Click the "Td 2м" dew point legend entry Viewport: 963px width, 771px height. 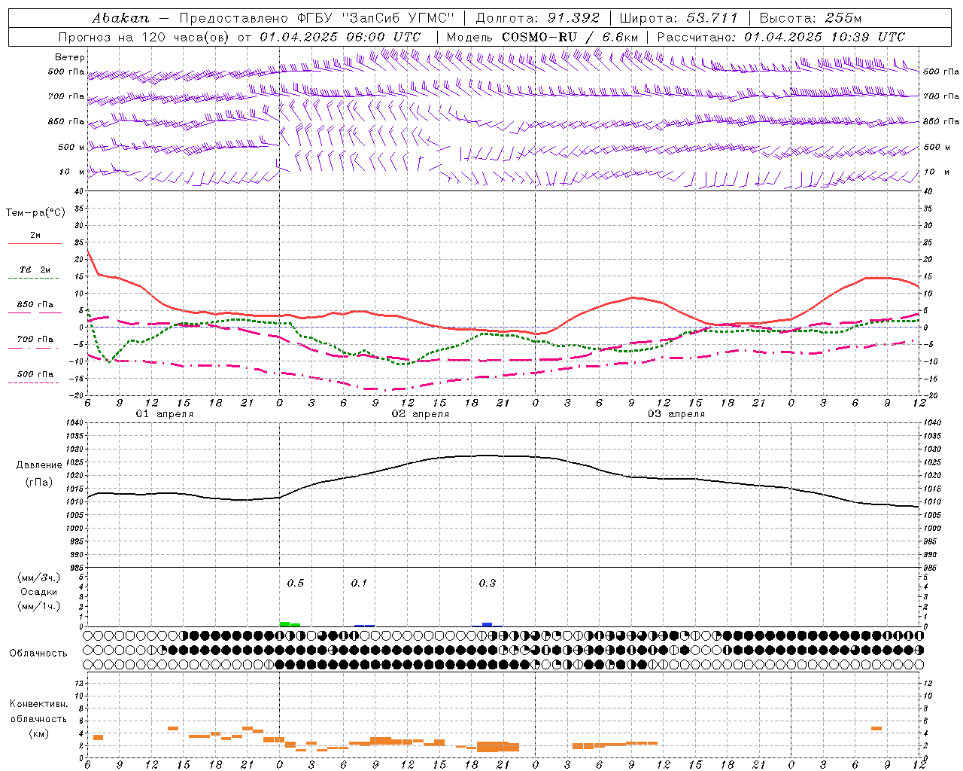(x=35, y=270)
